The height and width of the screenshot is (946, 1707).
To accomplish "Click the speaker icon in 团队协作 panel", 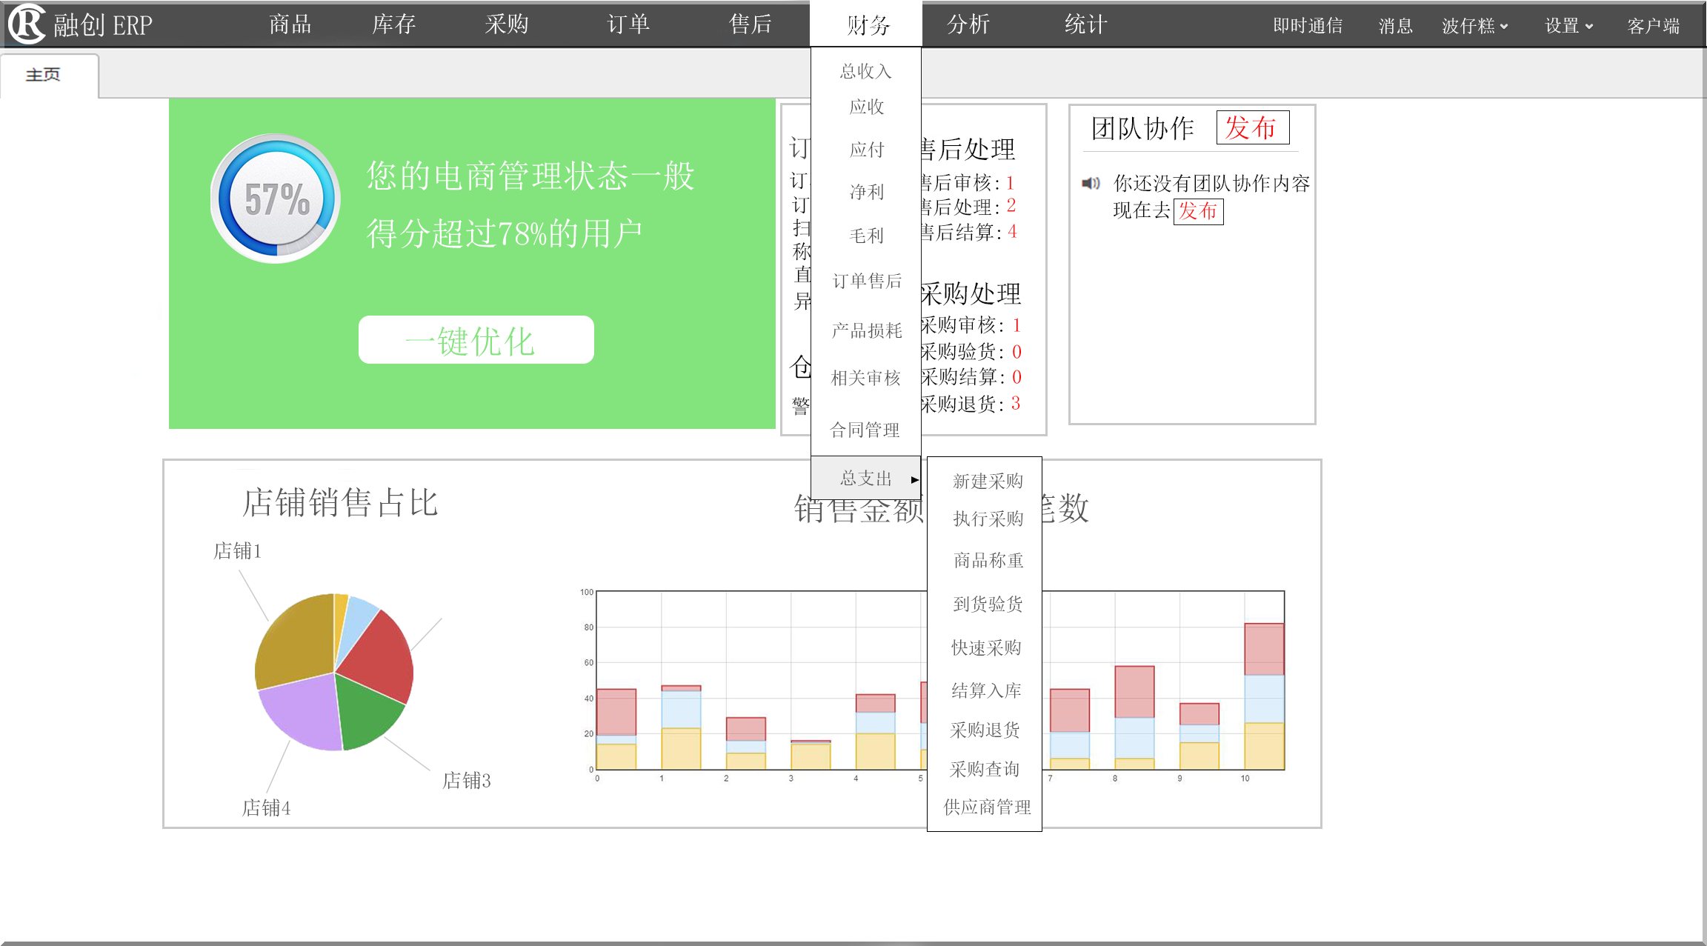I will click(1091, 184).
